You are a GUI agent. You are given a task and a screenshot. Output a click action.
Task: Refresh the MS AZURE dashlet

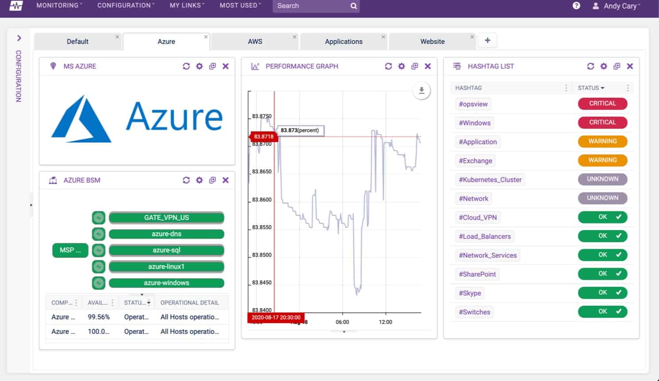coord(186,66)
